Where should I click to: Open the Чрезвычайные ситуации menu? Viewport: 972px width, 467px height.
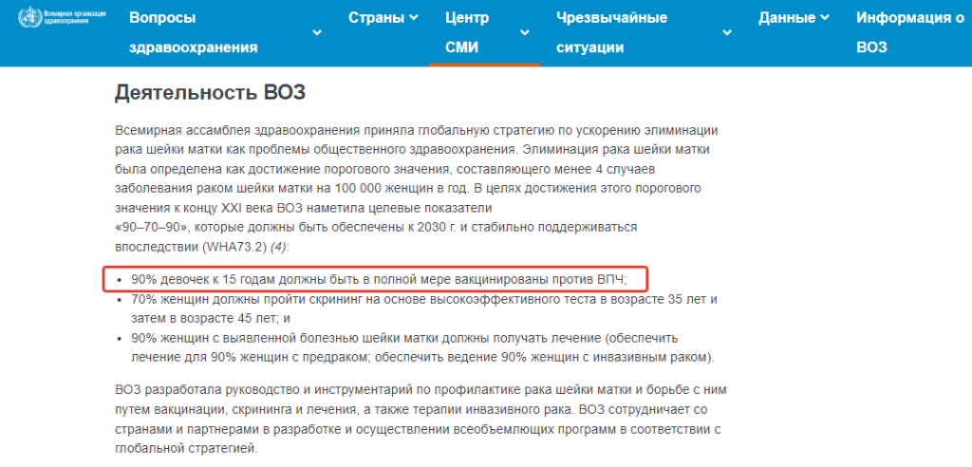[x=612, y=33]
